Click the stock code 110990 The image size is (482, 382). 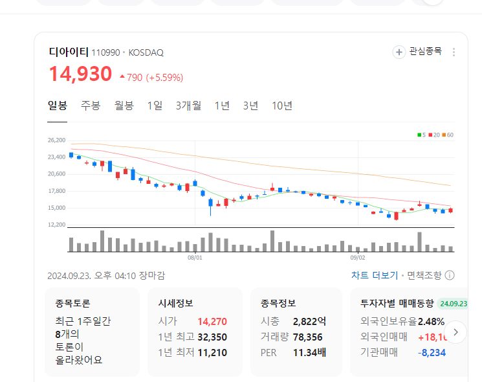point(105,53)
